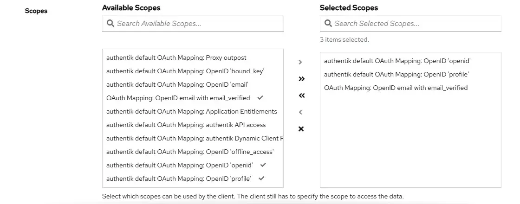Focus the Search Selected Scopes field

pyautogui.click(x=410, y=24)
